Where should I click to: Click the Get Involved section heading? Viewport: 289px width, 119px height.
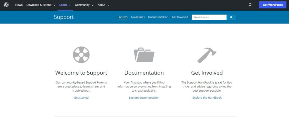tap(207, 73)
